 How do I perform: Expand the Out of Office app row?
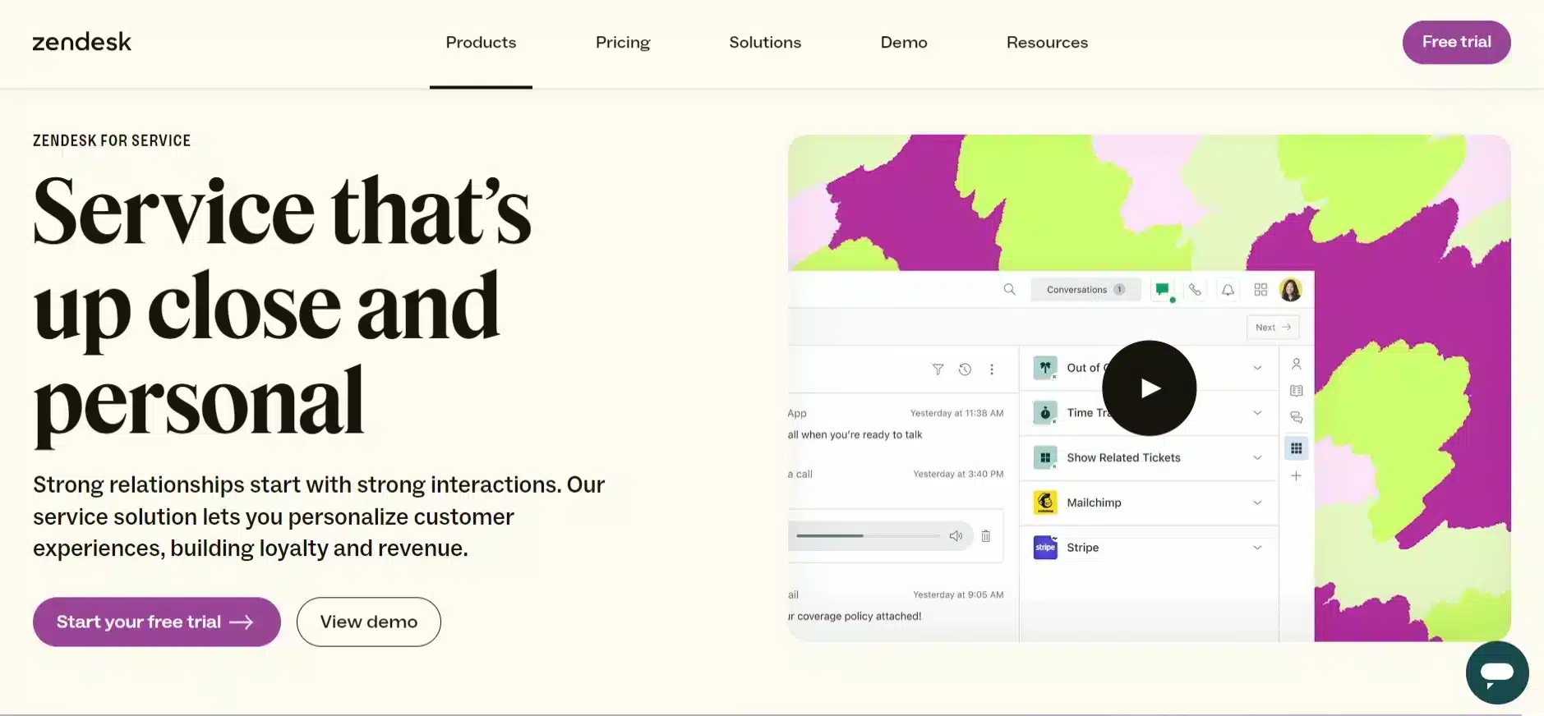pos(1149,368)
